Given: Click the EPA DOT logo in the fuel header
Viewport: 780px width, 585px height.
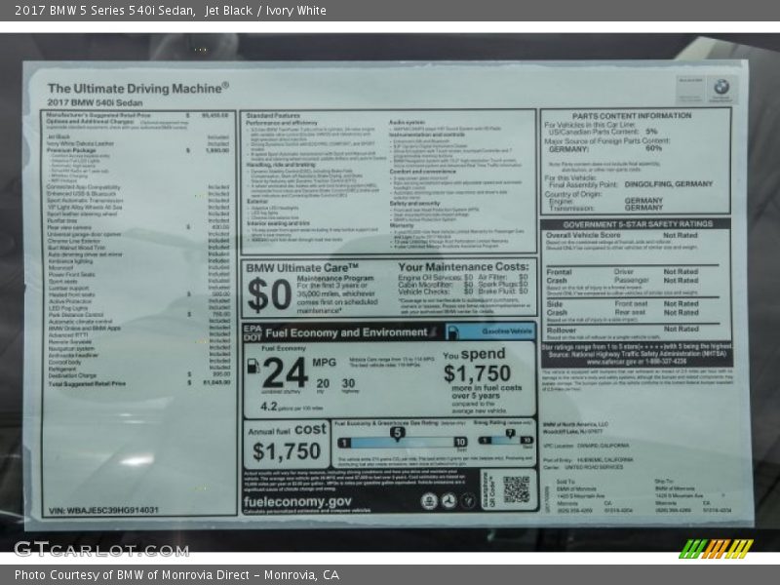Looking at the screenshot, I should 253,332.
